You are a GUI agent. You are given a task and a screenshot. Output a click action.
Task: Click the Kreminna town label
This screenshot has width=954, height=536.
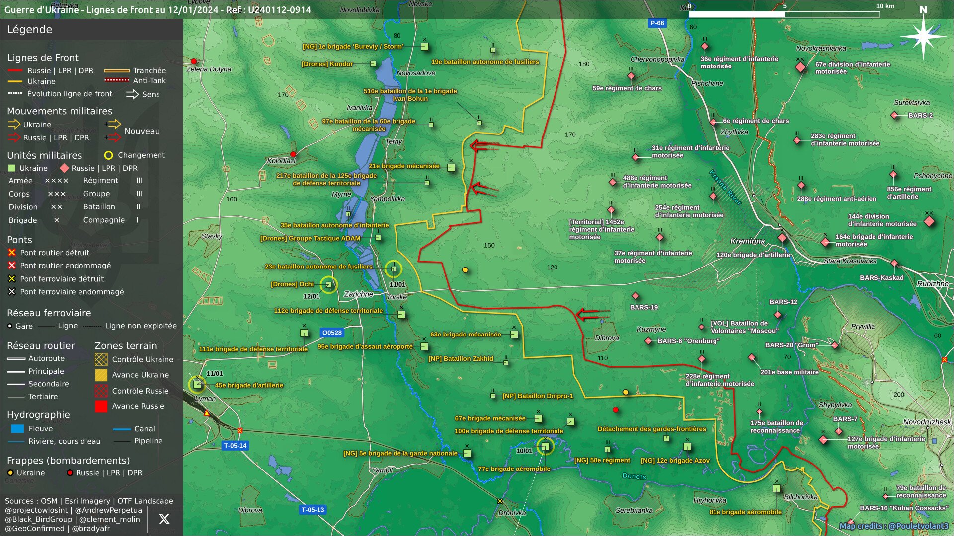(747, 241)
